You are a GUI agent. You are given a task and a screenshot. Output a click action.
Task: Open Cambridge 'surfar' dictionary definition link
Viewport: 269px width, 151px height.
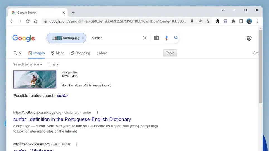[72, 119]
